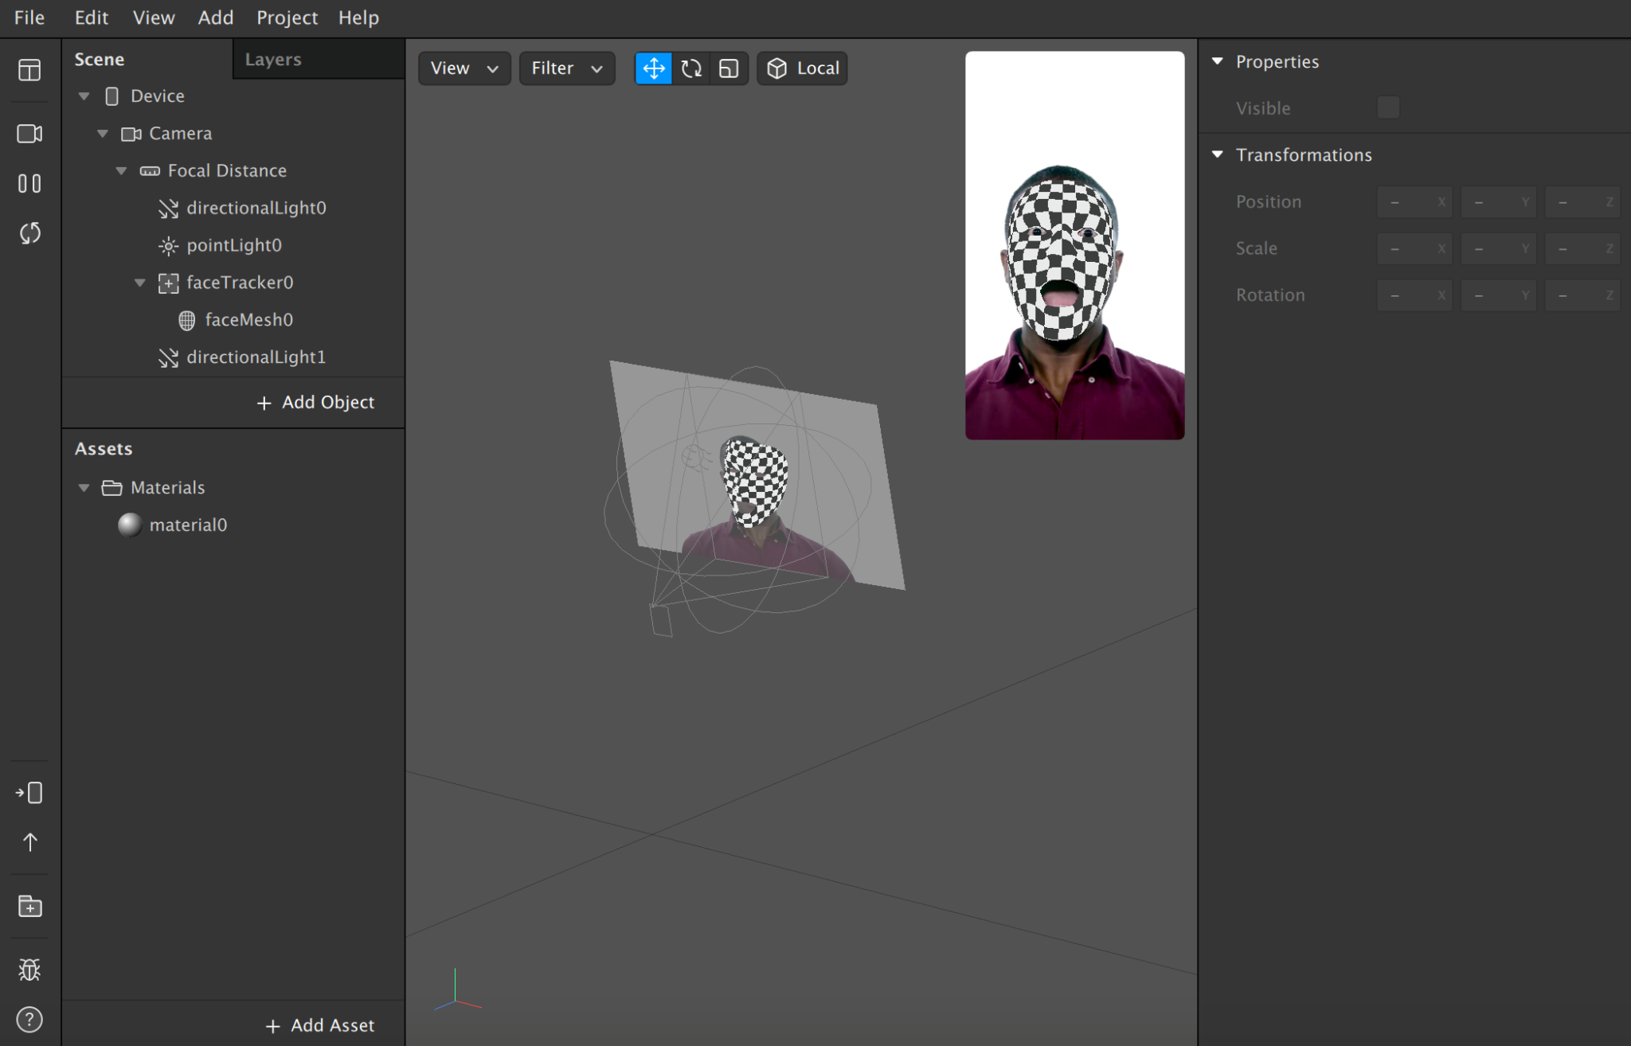Open the Project menu
This screenshot has height=1046, width=1631.
(287, 17)
